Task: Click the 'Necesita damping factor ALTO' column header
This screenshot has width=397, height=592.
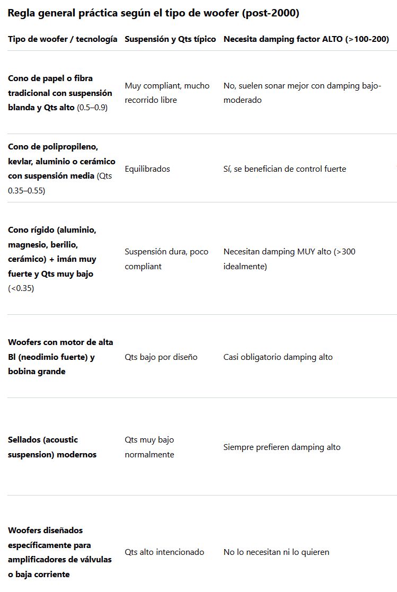Action: click(306, 39)
